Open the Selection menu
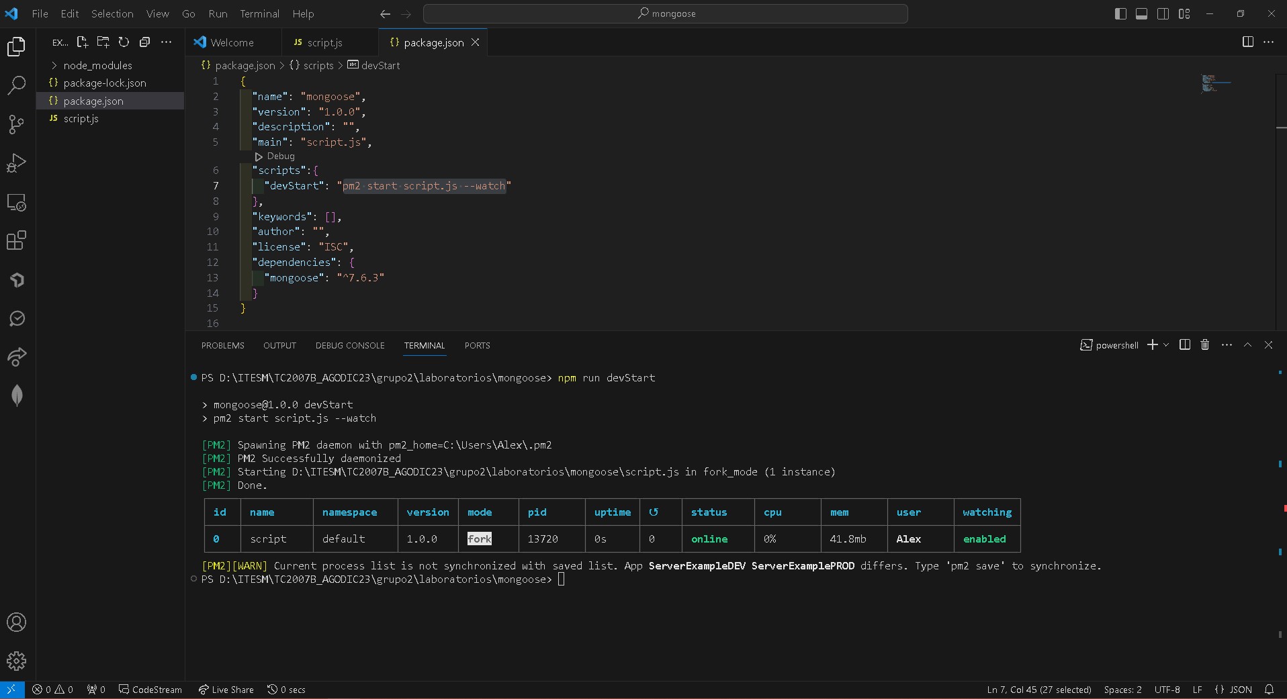Viewport: 1287px width, 699px height. 112,13
